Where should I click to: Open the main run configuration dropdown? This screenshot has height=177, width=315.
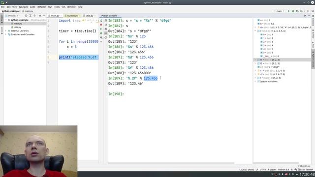pyautogui.click(x=279, y=11)
